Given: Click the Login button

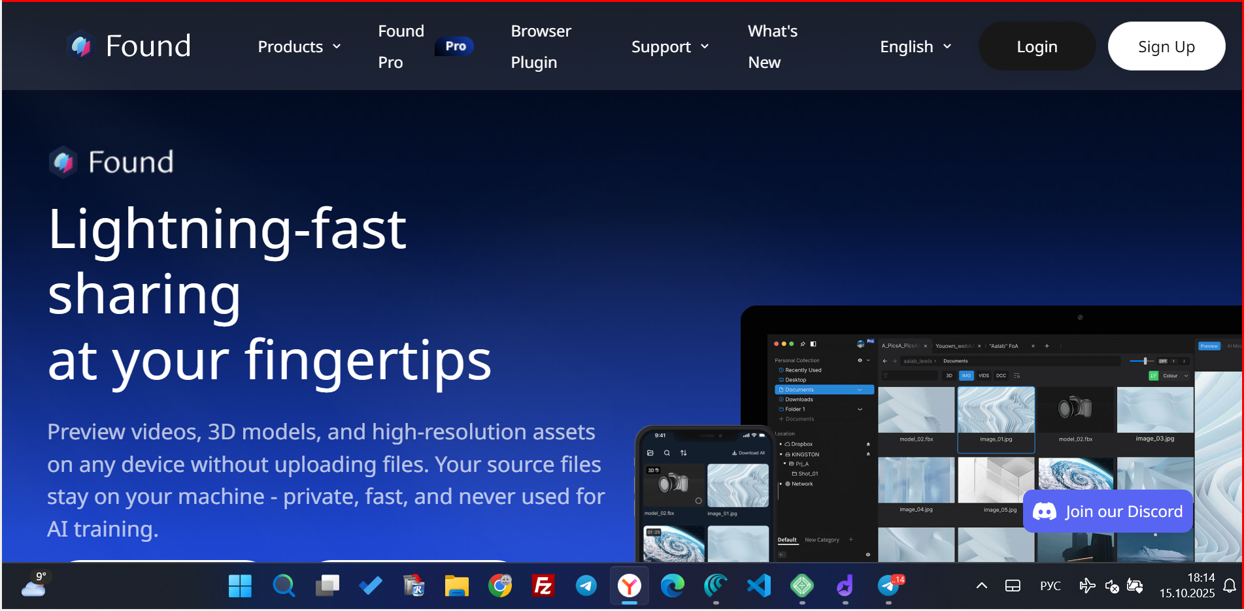Looking at the screenshot, I should 1037,47.
